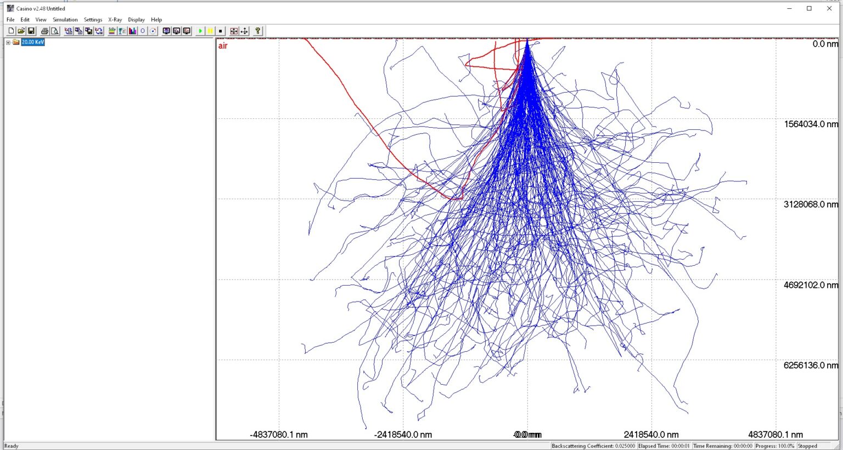Open a file using the folder icon
Image resolution: width=843 pixels, height=450 pixels.
pos(21,31)
